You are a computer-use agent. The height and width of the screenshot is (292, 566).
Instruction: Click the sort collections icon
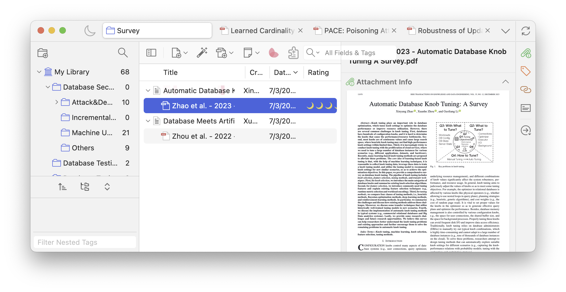click(63, 187)
